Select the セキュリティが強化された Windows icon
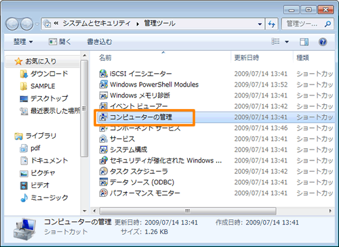The image size is (339, 247). coord(103,160)
